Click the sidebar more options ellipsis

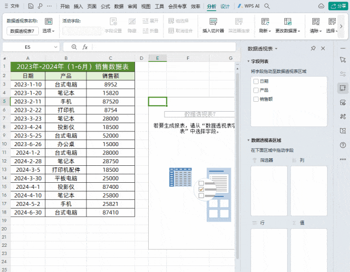(343, 159)
